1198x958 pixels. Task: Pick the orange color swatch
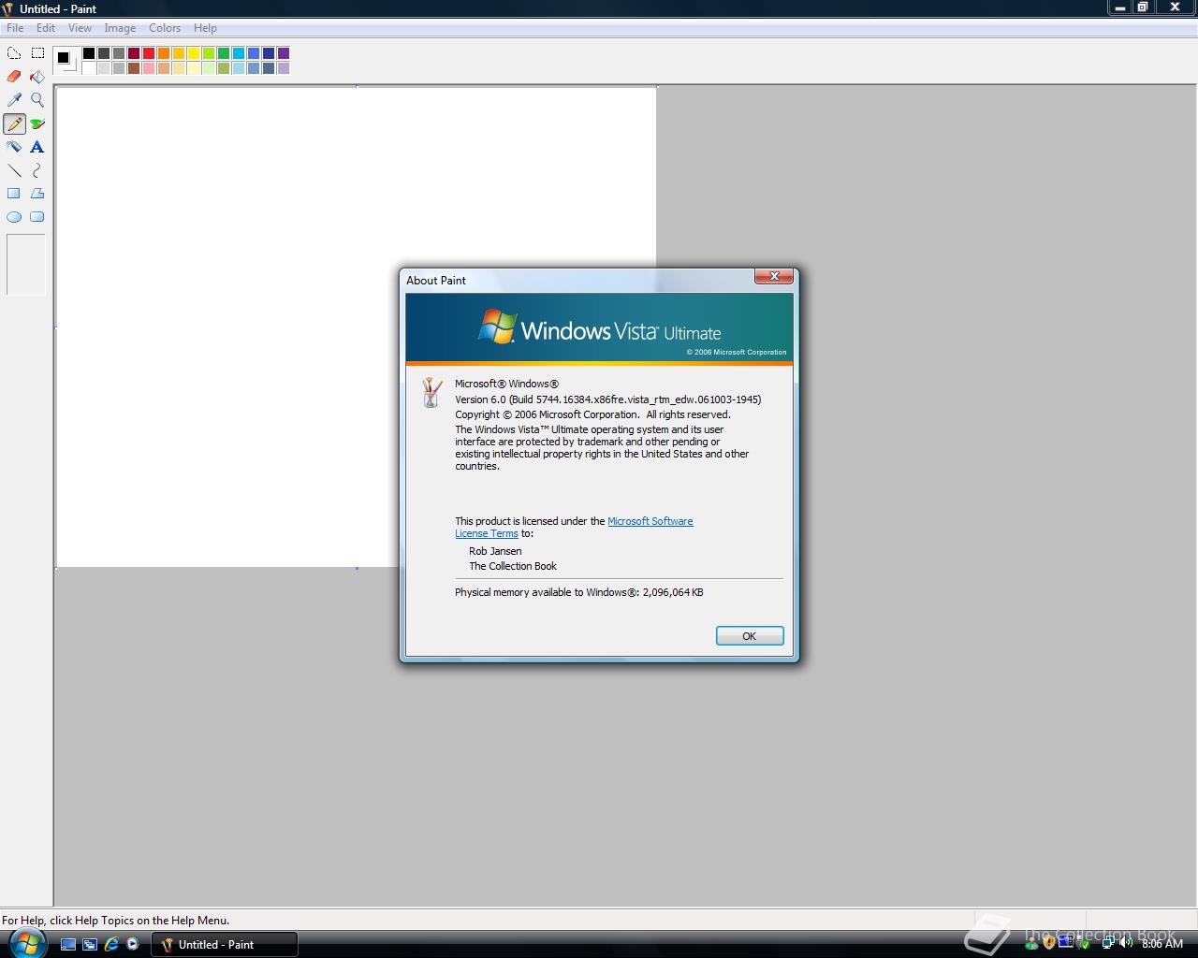164,53
